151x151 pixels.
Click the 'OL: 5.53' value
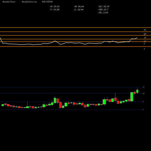coord(103,13)
